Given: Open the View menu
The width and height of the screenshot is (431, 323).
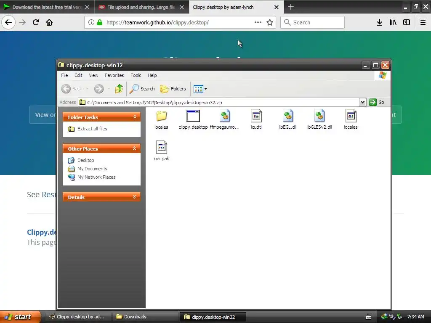Looking at the screenshot, I should coord(93,75).
